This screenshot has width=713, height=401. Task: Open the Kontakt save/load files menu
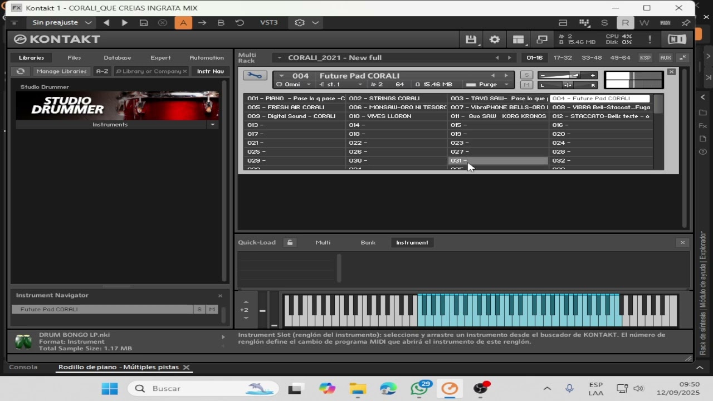click(x=471, y=40)
